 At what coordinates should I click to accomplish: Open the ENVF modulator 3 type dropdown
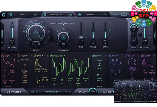[40, 56]
